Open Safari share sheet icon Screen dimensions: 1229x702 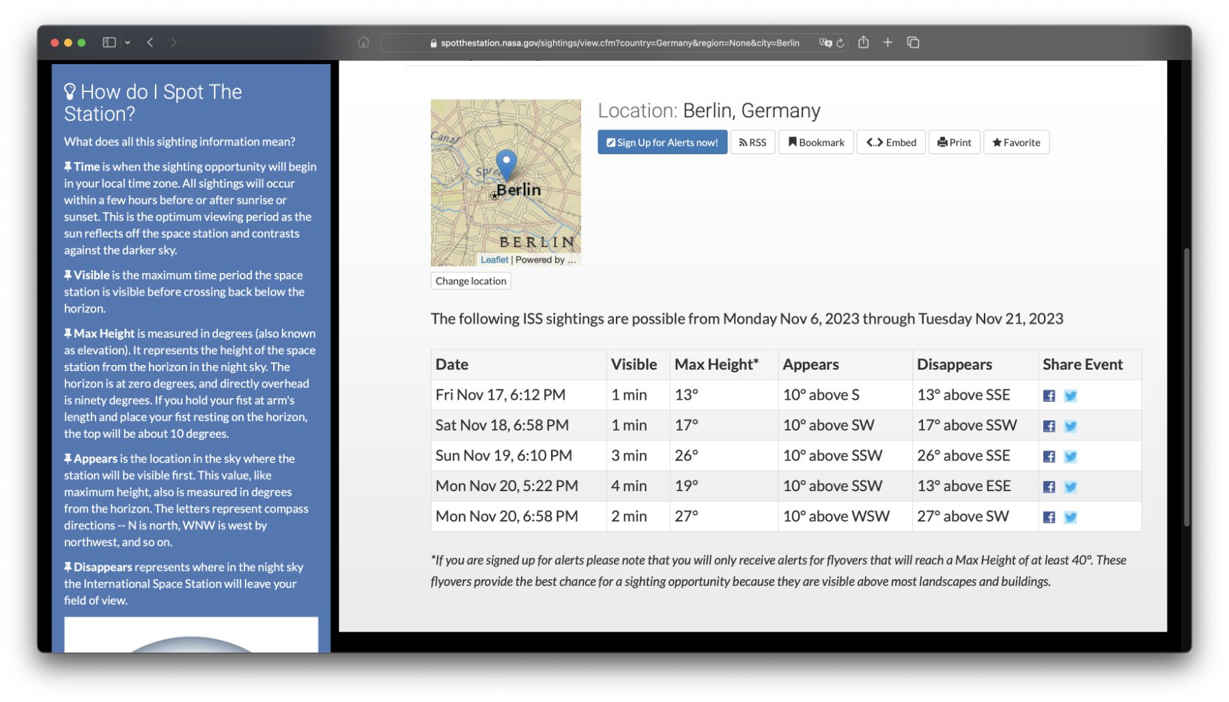tap(863, 42)
